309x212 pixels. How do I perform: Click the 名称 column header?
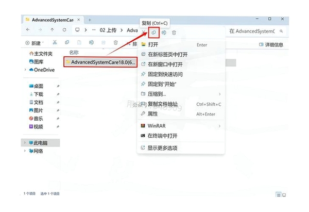(x=74, y=53)
